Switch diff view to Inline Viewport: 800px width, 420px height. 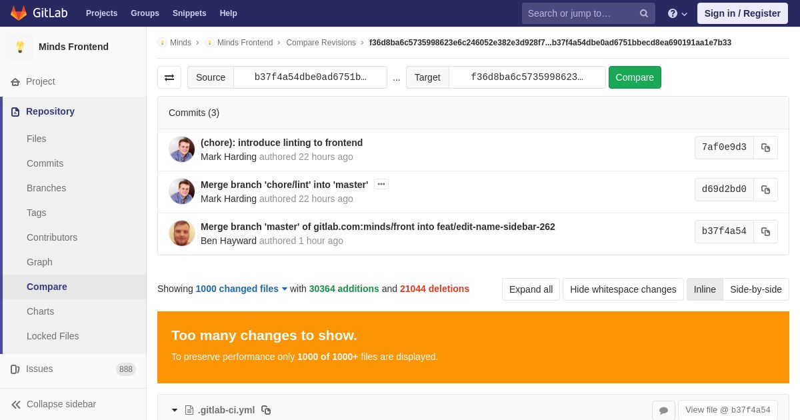coord(705,289)
